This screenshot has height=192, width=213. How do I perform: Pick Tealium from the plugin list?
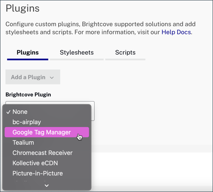click(47, 143)
